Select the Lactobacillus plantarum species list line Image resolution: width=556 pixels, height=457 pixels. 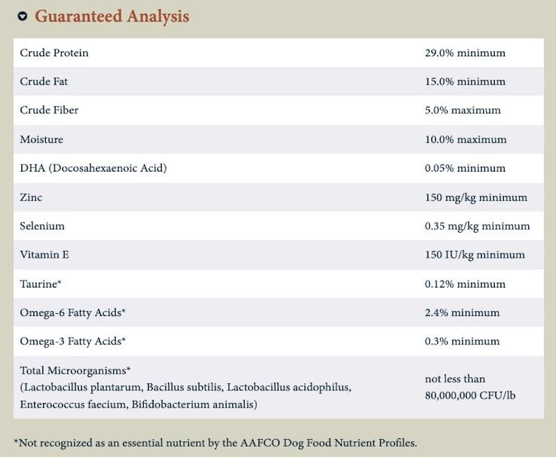pos(186,388)
